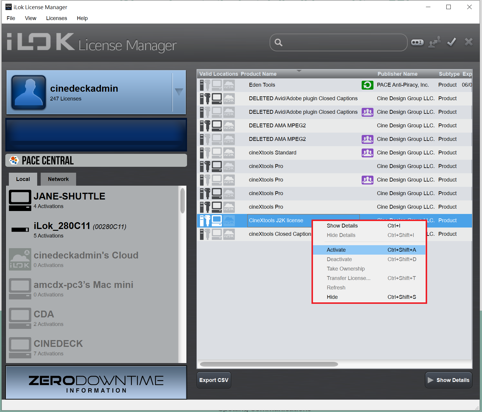Click the iLok_280C11 dongle icon
Image resolution: width=482 pixels, height=412 pixels.
click(20, 230)
